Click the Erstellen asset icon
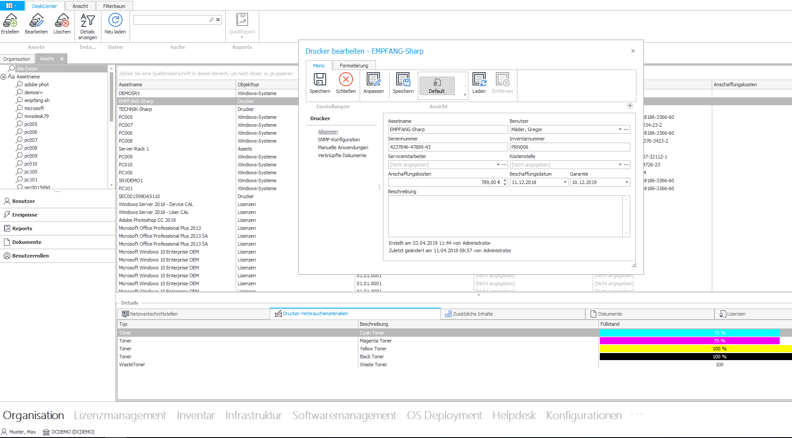 tap(10, 21)
